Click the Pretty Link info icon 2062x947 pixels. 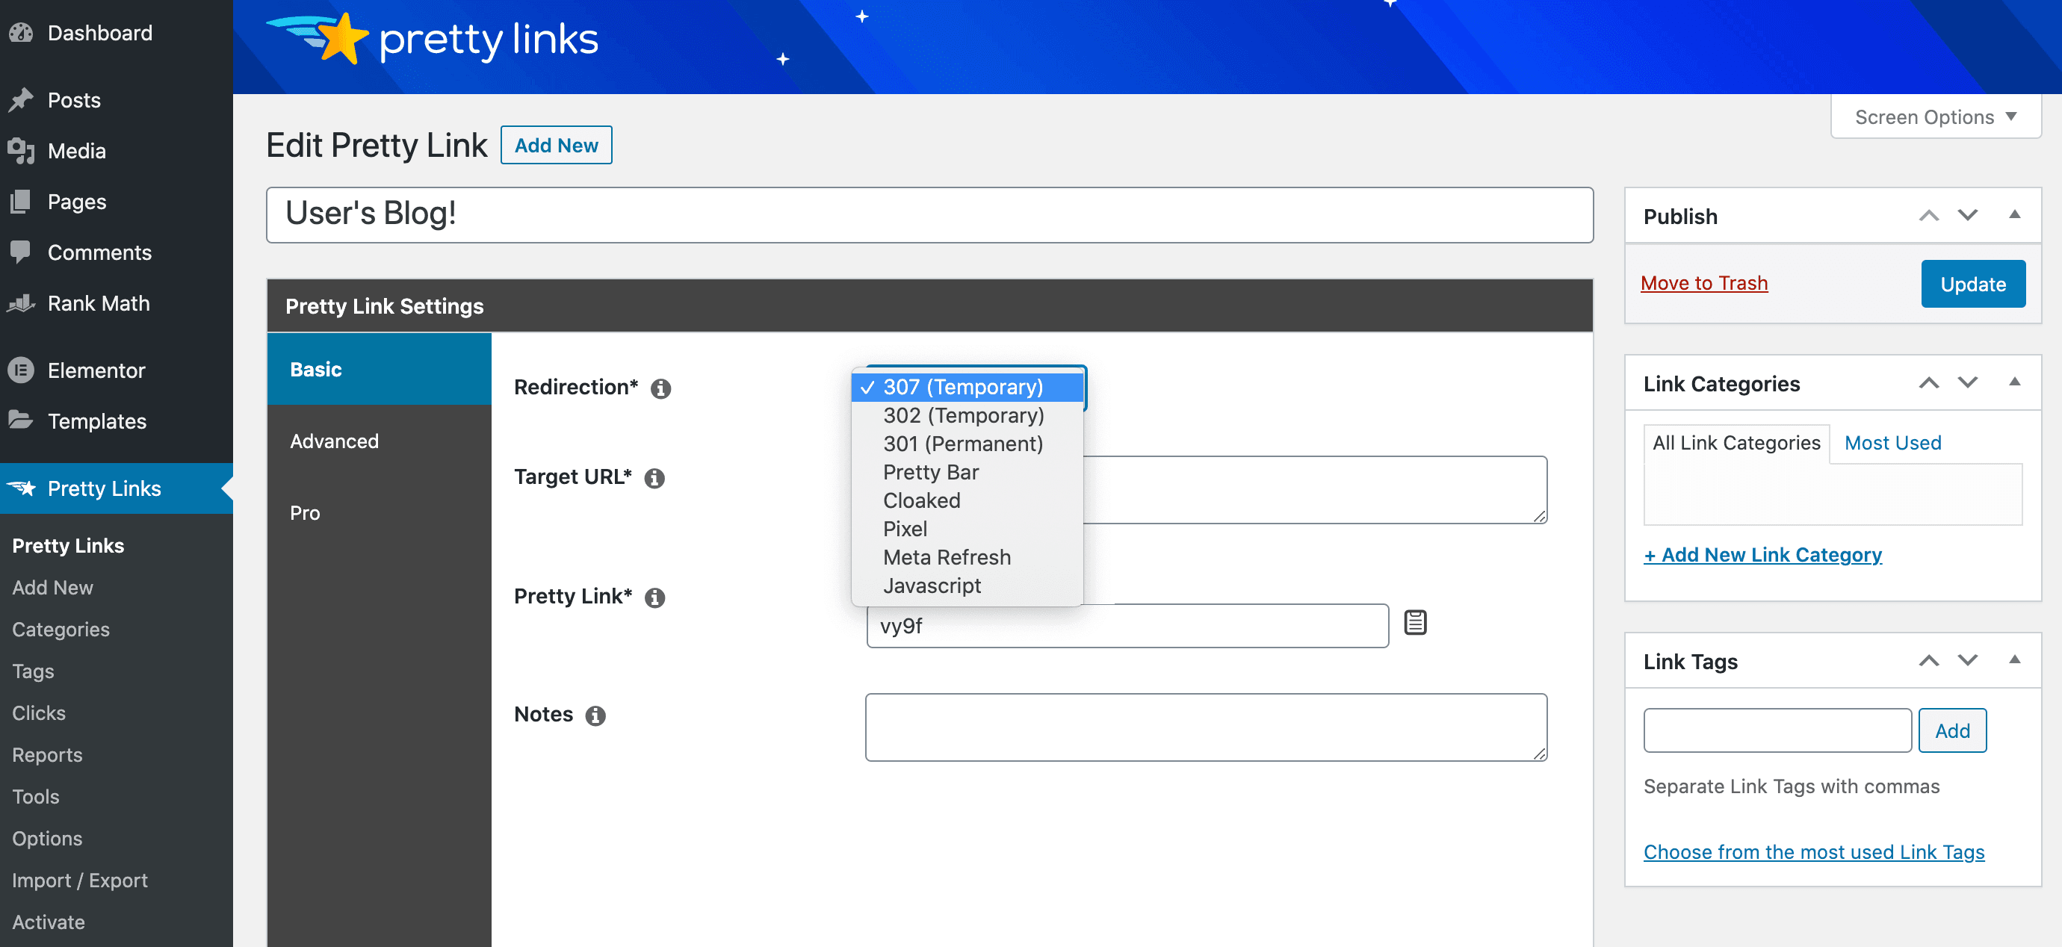pos(654,597)
